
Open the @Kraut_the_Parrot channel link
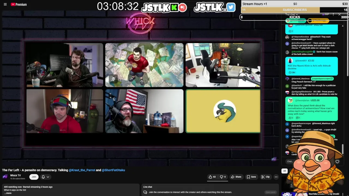pyautogui.click(x=82, y=170)
